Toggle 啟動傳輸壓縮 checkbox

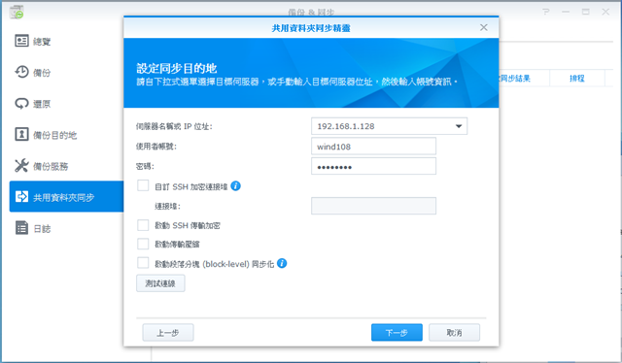143,244
